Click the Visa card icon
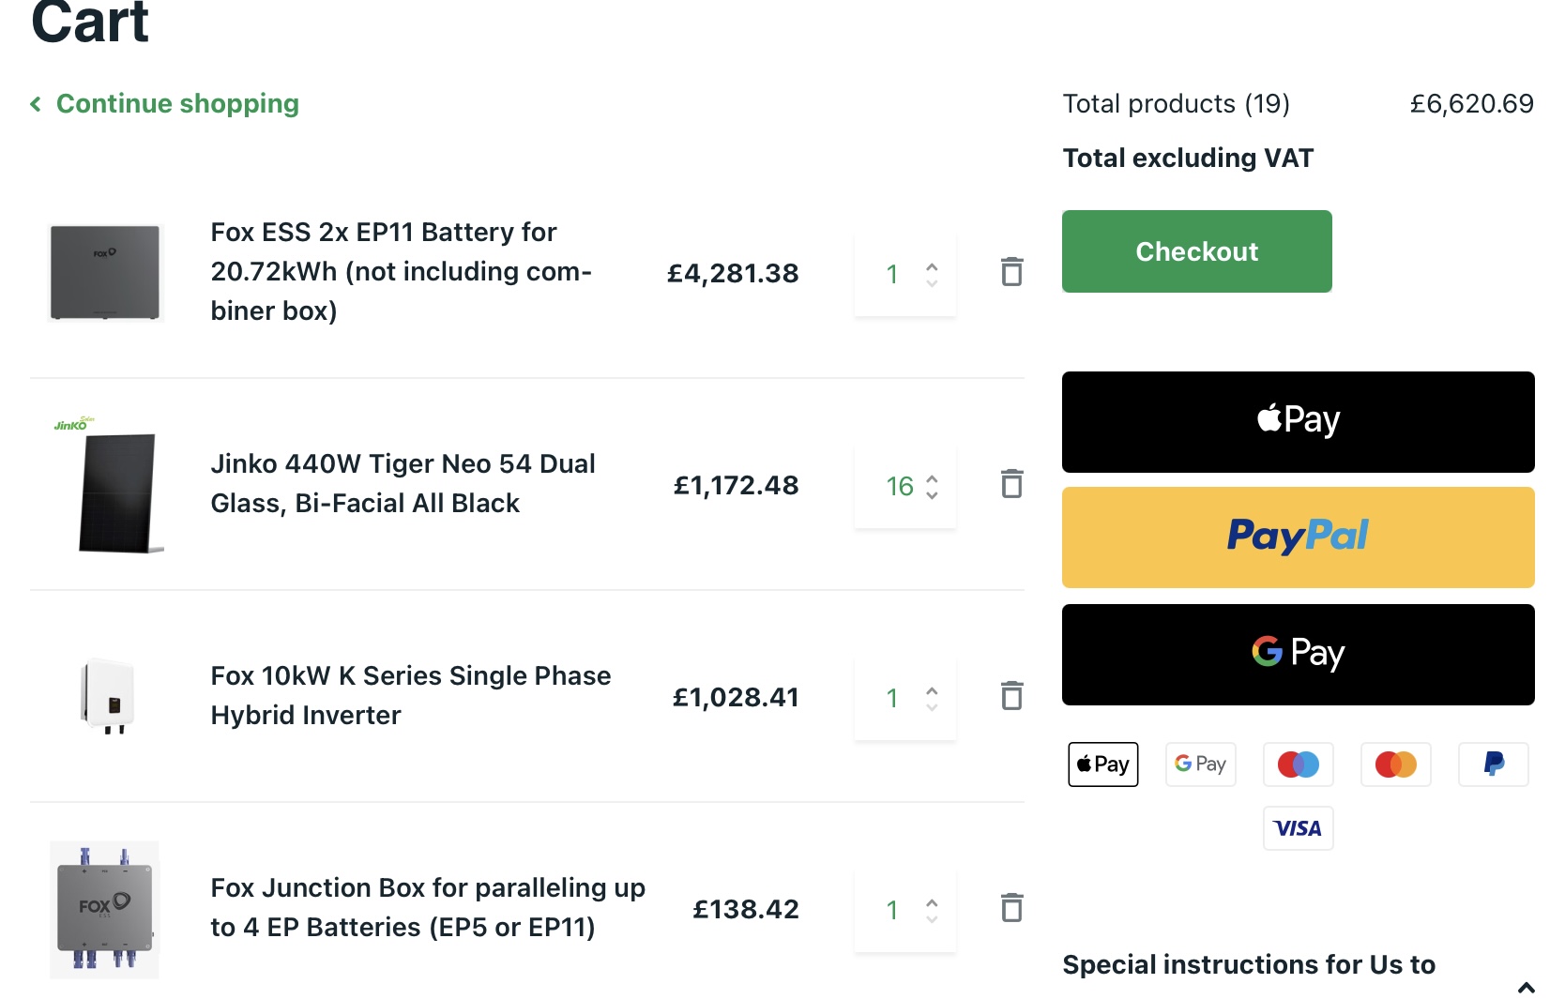The width and height of the screenshot is (1565, 999). tap(1298, 828)
